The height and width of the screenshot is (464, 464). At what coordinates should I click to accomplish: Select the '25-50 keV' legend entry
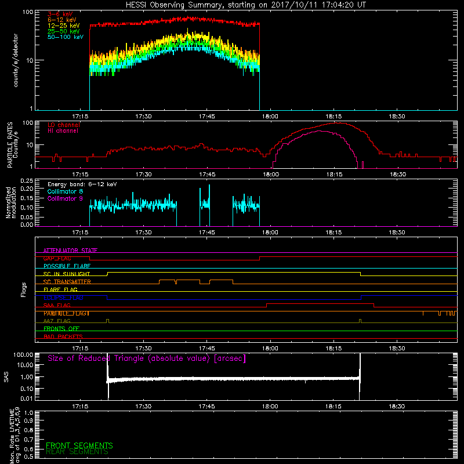[64, 31]
